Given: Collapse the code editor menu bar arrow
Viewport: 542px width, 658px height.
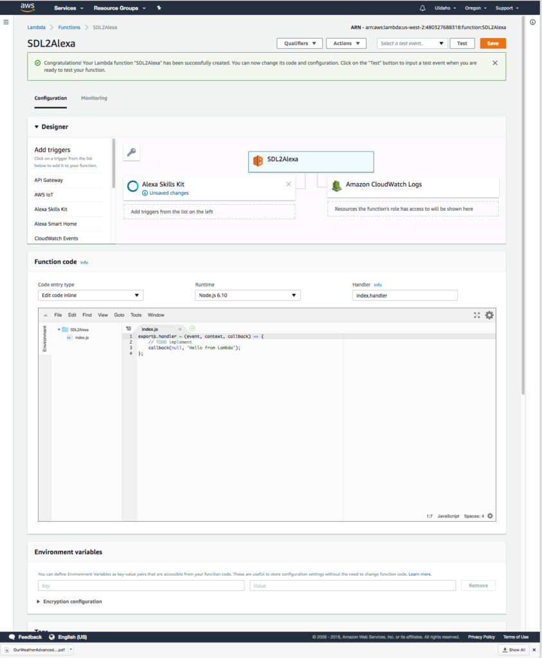Looking at the screenshot, I should (x=46, y=315).
